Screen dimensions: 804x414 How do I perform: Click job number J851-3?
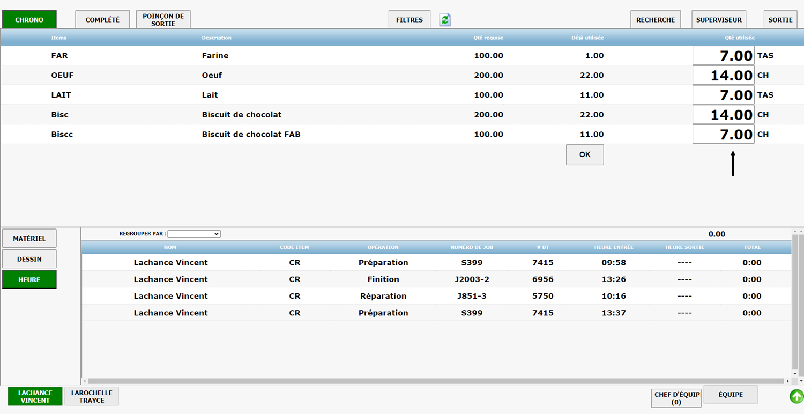coord(472,296)
